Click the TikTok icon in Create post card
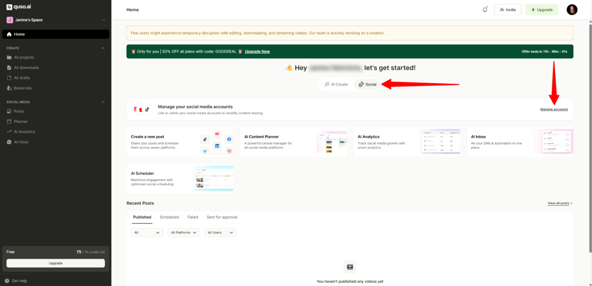Screen dimensions: 592x286 pyautogui.click(x=205, y=139)
